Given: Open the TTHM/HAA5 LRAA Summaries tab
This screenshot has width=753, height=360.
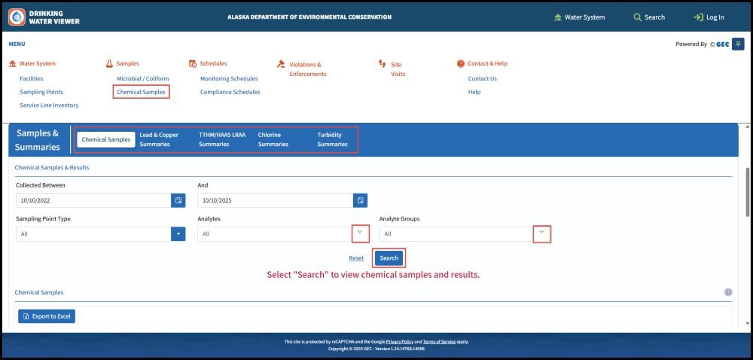Looking at the screenshot, I should coord(221,139).
